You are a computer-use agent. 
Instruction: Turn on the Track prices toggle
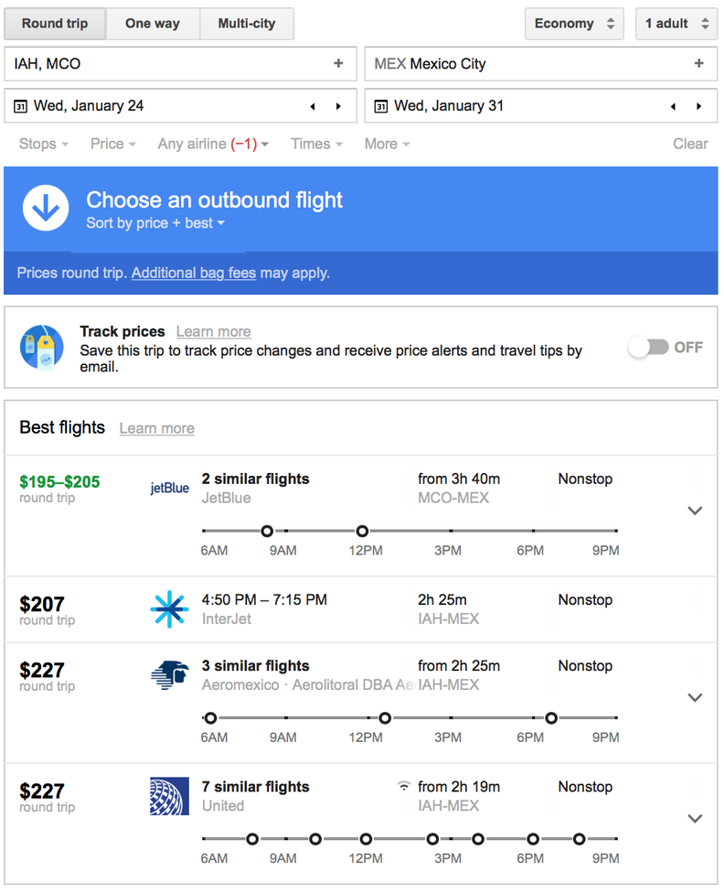click(x=649, y=347)
